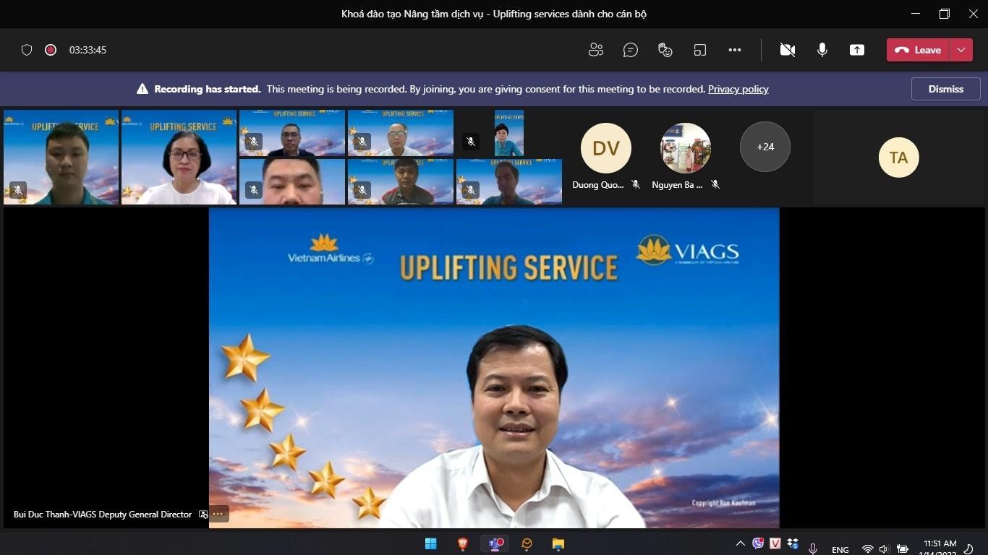
Task: Open the +24 more participants bubble
Action: 765,147
